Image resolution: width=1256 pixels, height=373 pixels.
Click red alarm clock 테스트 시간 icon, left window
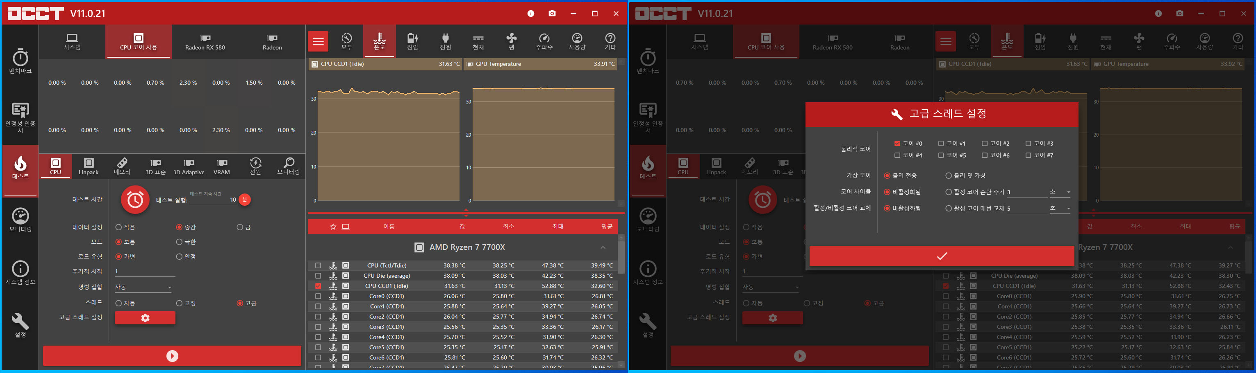tap(135, 200)
